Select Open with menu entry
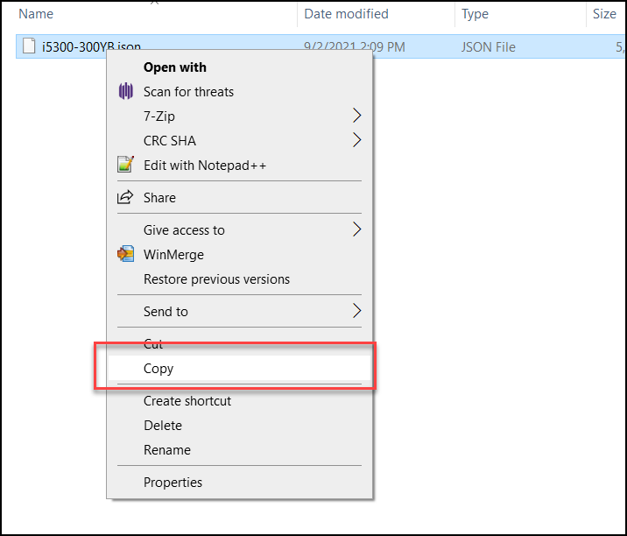This screenshot has height=536, width=627. [174, 67]
